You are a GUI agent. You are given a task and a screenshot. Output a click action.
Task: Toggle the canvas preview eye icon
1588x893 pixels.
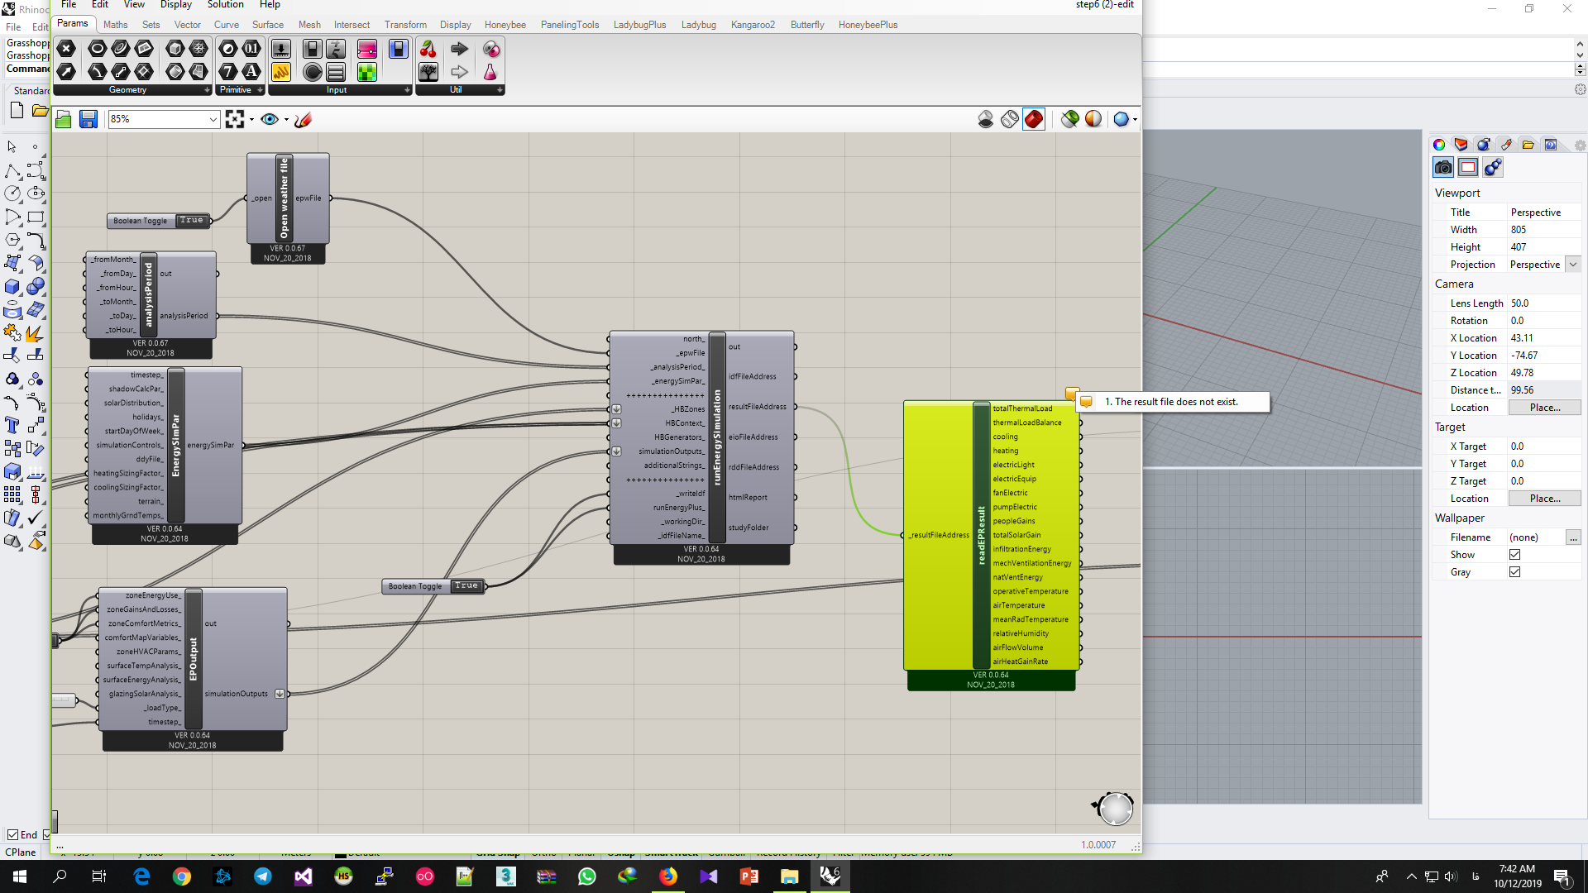pyautogui.click(x=269, y=119)
